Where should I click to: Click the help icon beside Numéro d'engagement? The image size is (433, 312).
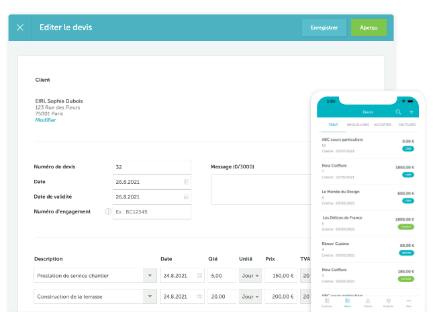(x=108, y=211)
